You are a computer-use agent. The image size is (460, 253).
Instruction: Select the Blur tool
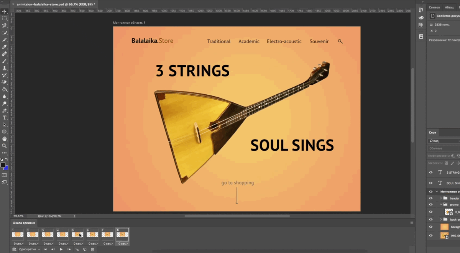[5, 97]
